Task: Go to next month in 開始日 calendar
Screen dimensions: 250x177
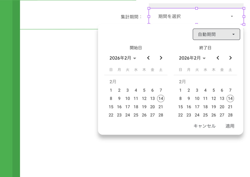Action: (161, 58)
